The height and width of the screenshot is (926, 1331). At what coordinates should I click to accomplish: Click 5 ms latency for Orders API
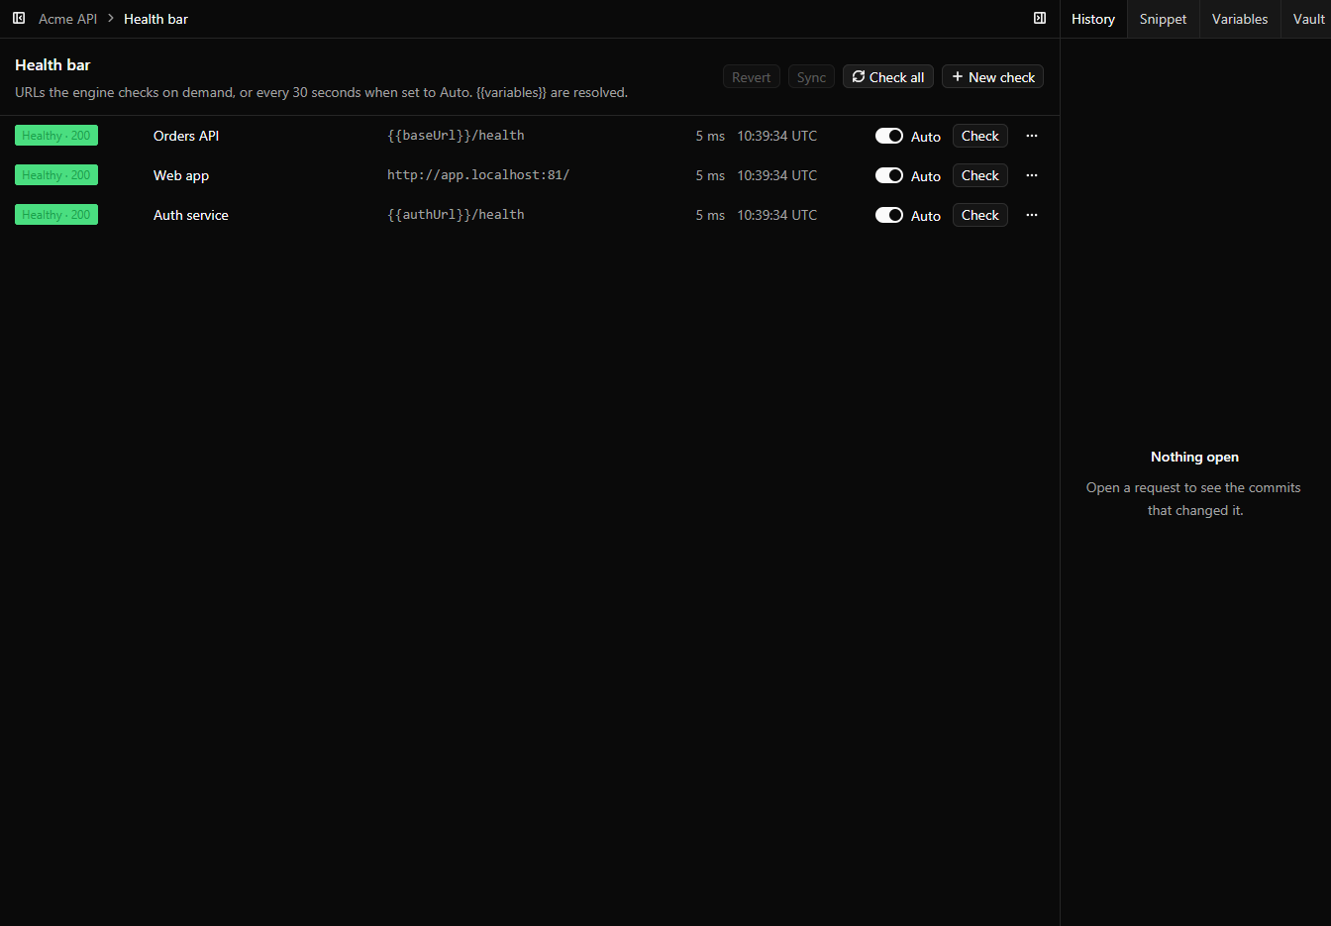(x=710, y=136)
